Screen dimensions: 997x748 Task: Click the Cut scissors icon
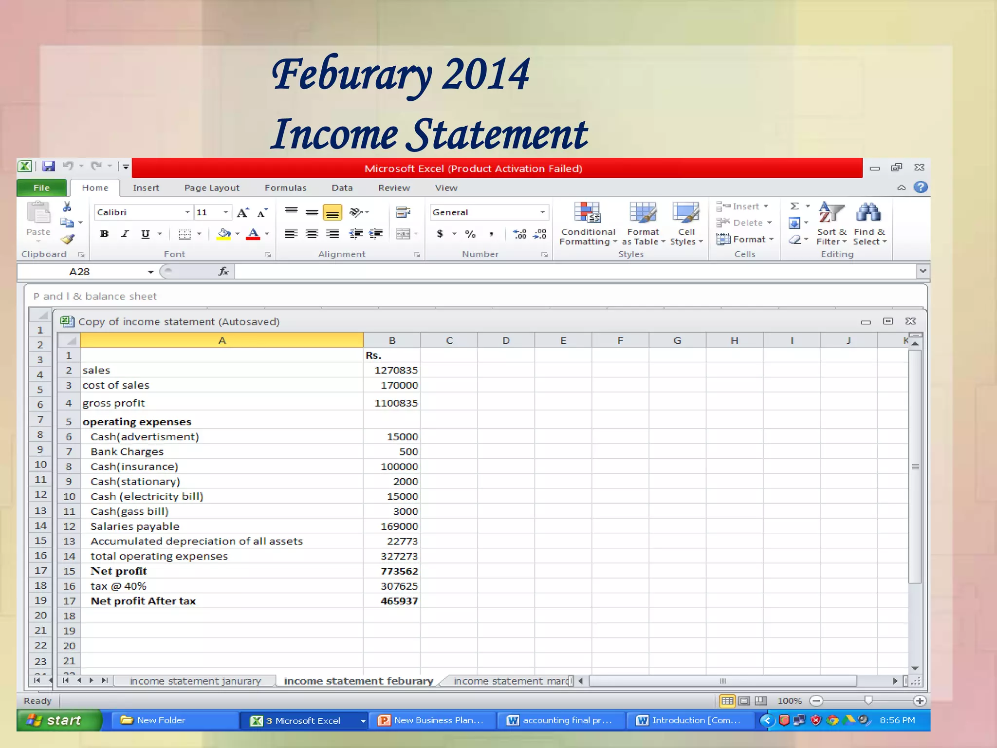pyautogui.click(x=67, y=207)
